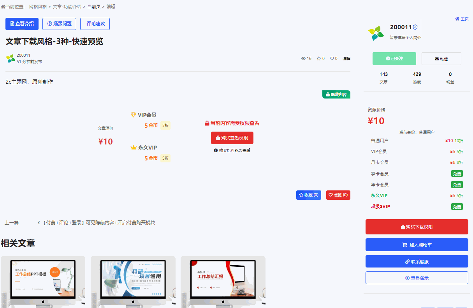The width and height of the screenshot is (473, 308).
Task: Click sidebar username 200011
Action: (401, 27)
